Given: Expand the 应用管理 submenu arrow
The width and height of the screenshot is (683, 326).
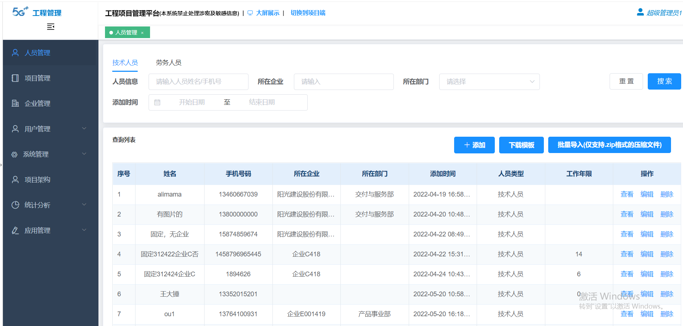Looking at the screenshot, I should coord(84,230).
